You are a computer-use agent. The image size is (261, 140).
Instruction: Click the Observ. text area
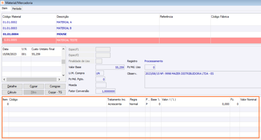[203, 79]
